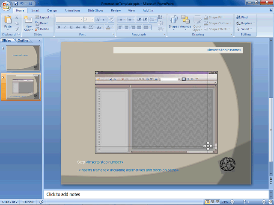The image size is (274, 205).
Task: Open the Shapes gallery
Action: click(x=173, y=23)
